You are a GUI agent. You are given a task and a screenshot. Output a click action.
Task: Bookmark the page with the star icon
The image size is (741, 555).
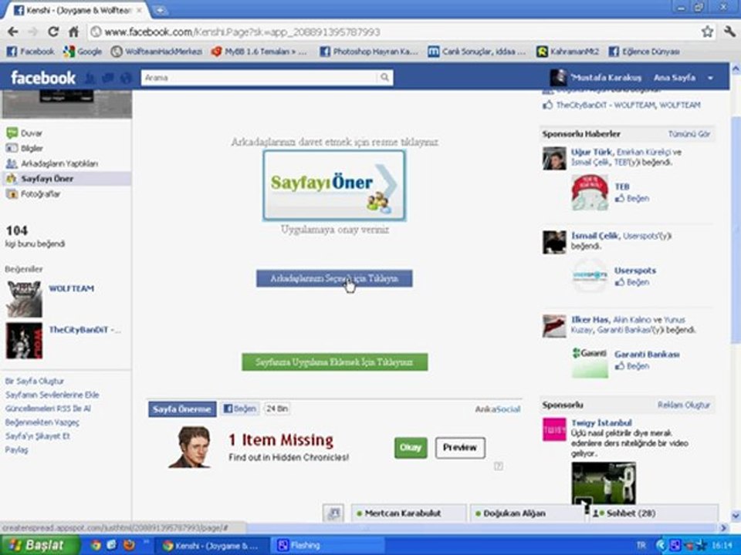pyautogui.click(x=707, y=32)
